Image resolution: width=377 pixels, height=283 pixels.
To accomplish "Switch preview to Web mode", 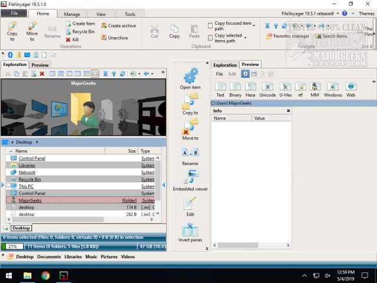I will click(x=350, y=87).
